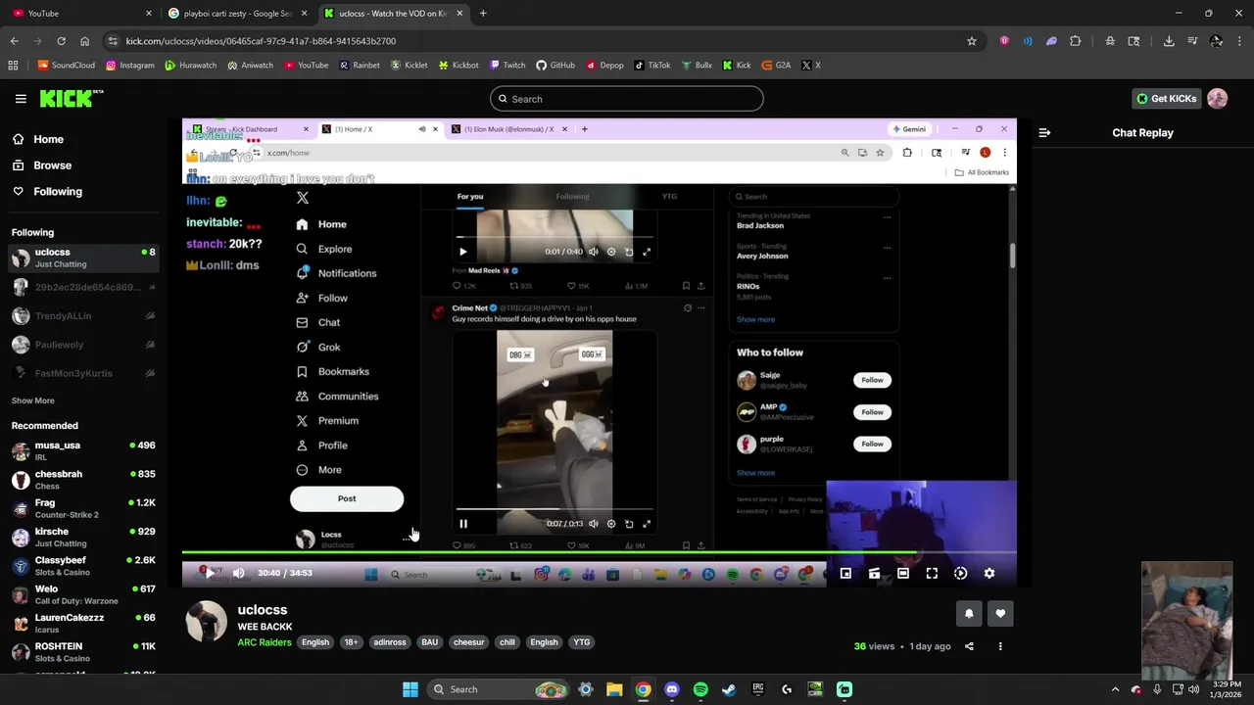
Task: Click the Get KICKs button
Action: (1166, 99)
